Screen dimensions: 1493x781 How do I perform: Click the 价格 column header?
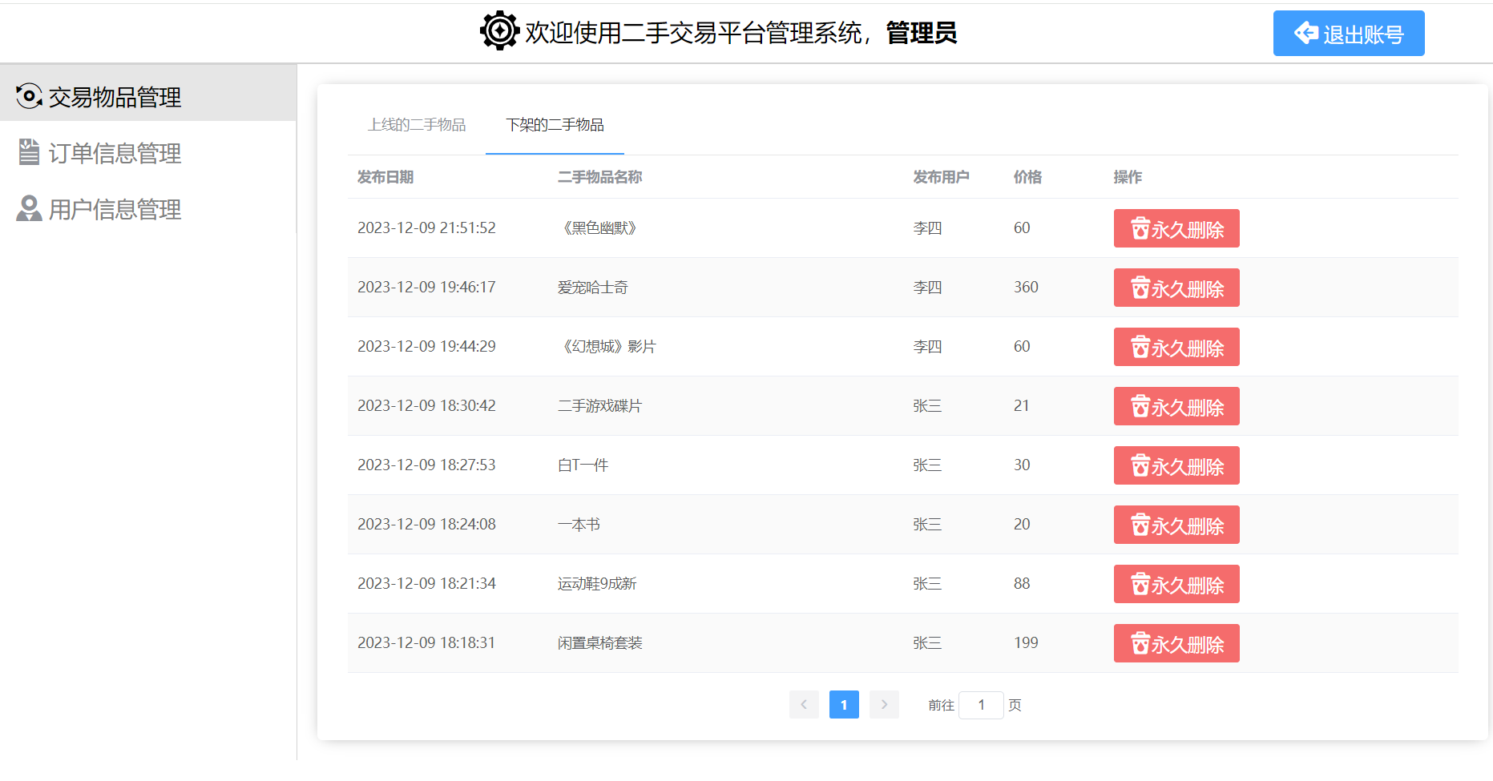click(1028, 177)
